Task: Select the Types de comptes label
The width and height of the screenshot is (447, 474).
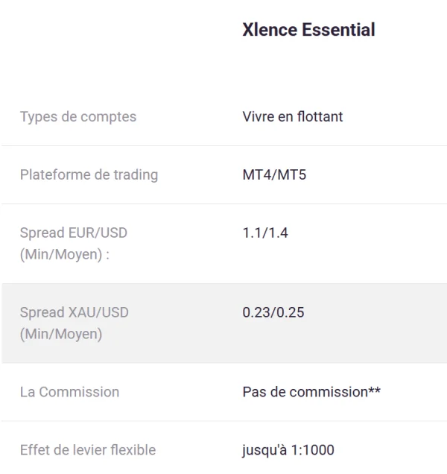Action: point(77,117)
